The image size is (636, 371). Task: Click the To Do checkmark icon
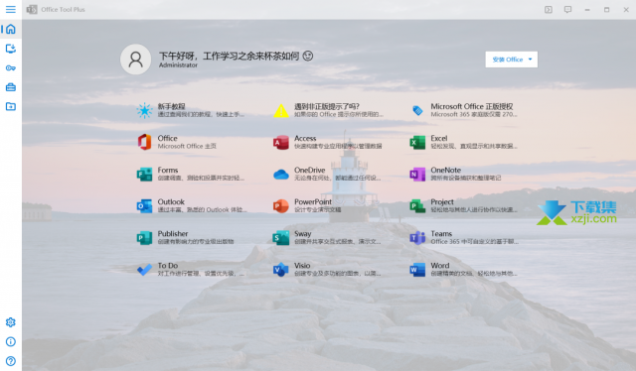pos(144,270)
